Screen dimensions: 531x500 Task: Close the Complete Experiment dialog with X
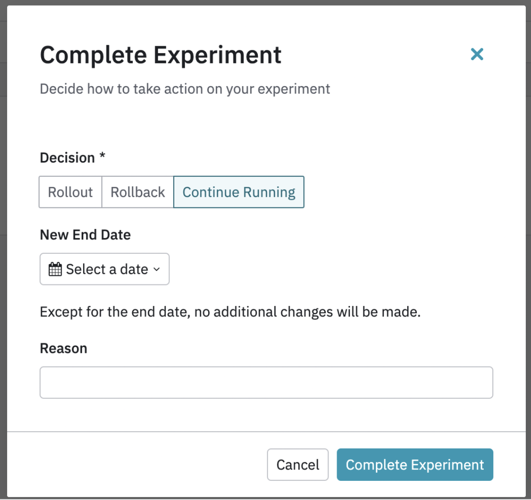pos(477,54)
